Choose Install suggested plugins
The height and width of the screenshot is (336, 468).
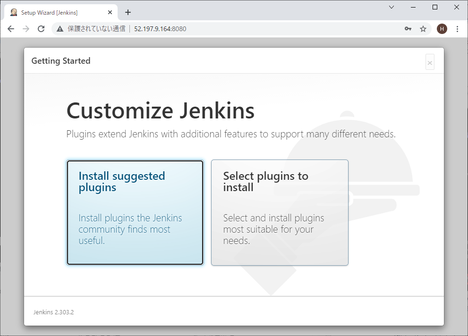(x=135, y=212)
